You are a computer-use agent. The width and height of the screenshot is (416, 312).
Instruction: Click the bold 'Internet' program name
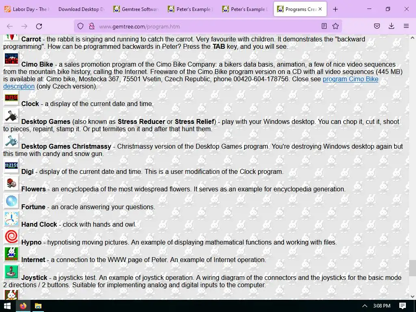(33, 260)
